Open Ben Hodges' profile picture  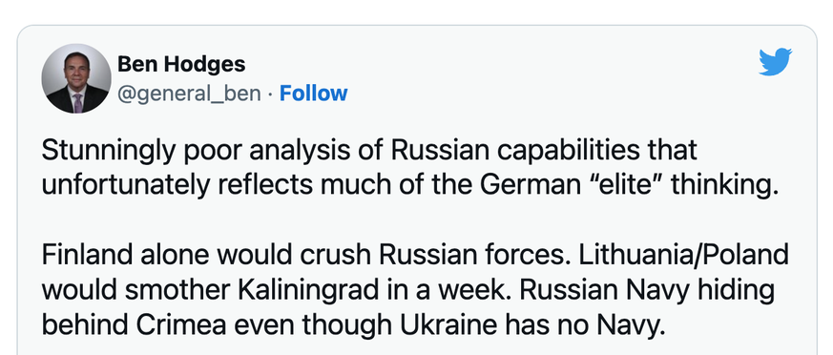(x=76, y=78)
